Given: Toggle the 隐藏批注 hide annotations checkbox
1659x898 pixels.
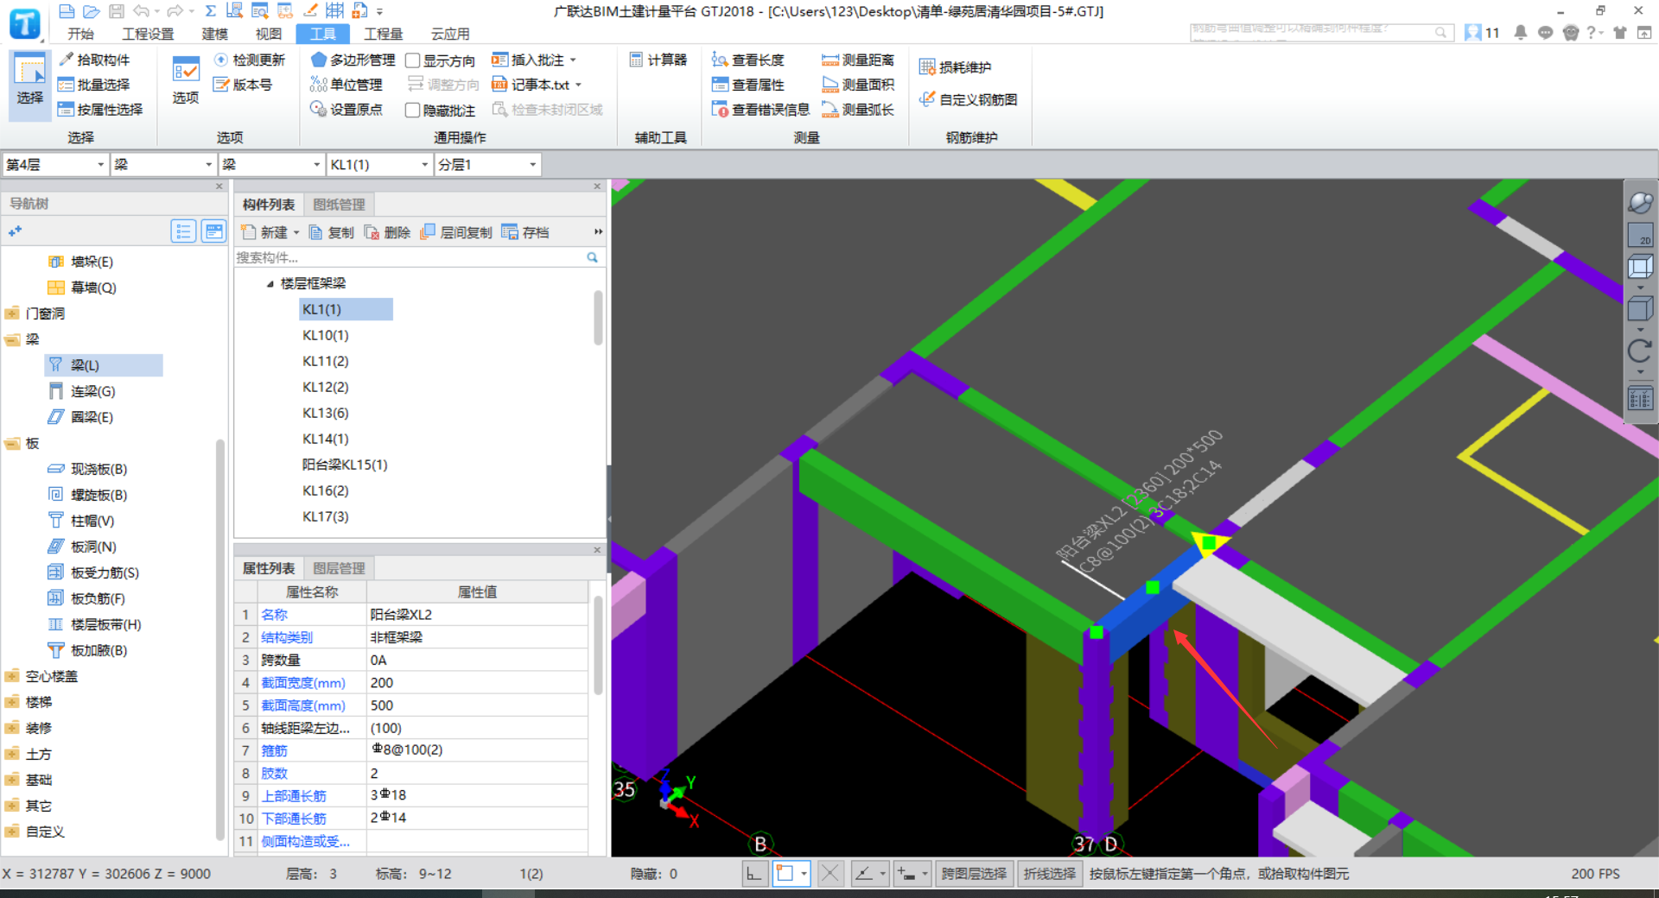Looking at the screenshot, I should point(413,111).
